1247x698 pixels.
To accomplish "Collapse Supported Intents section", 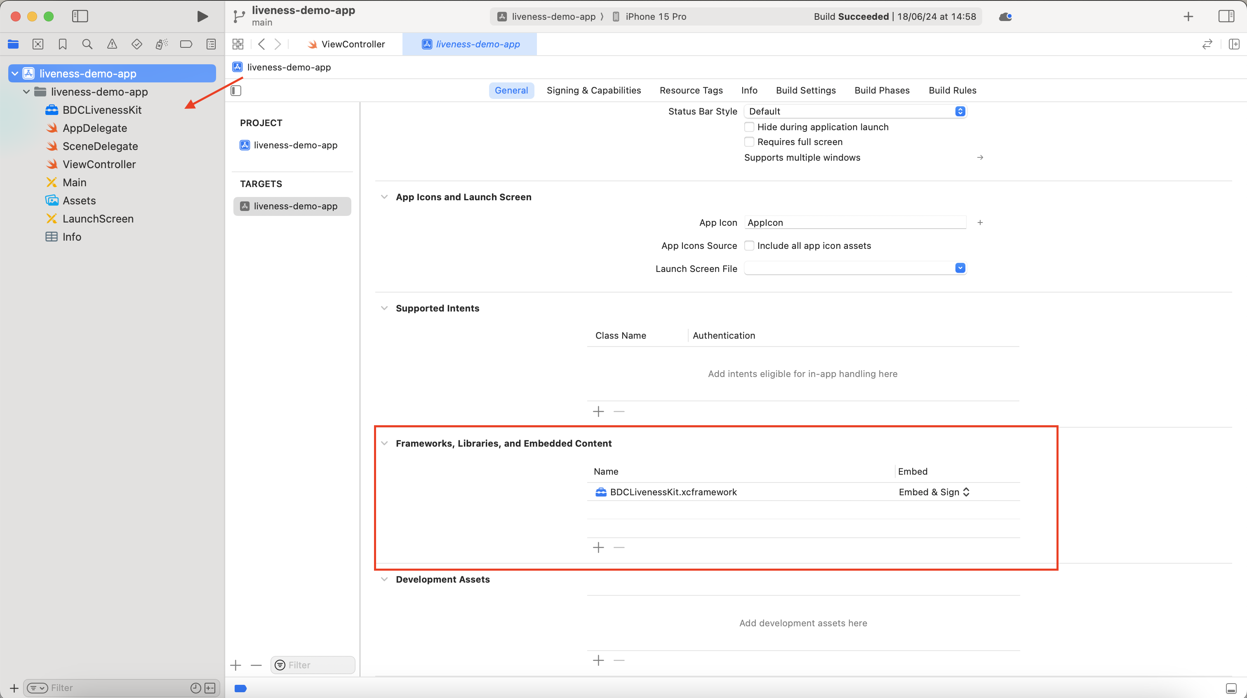I will [384, 308].
